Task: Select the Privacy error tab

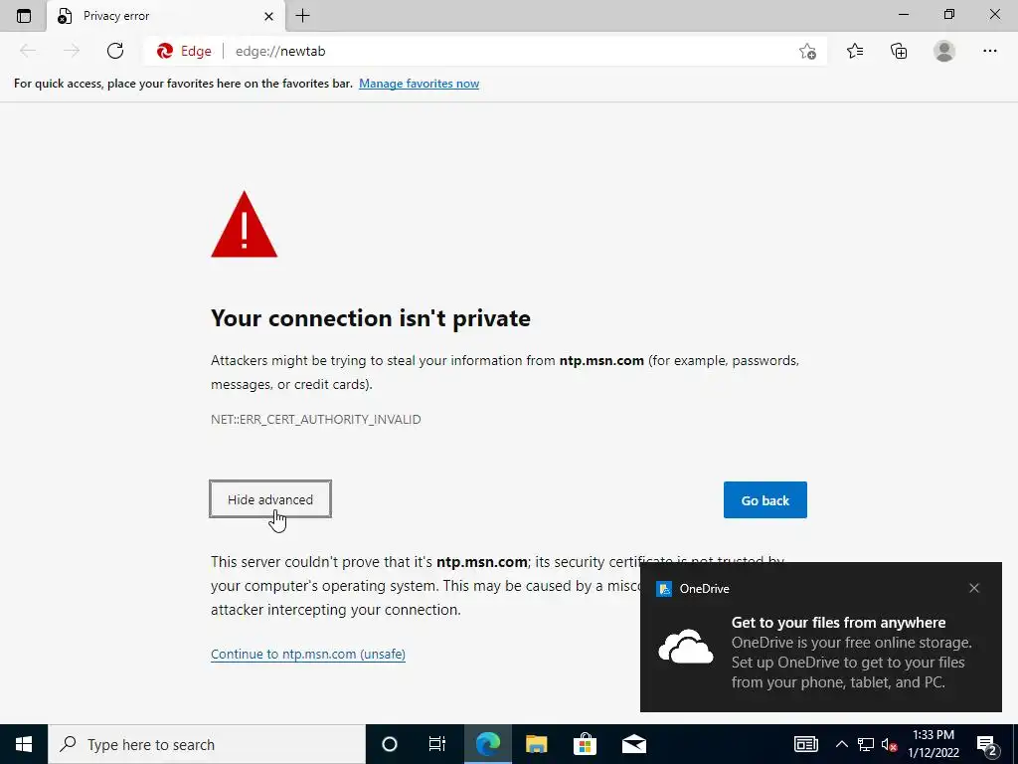Action: (166, 16)
